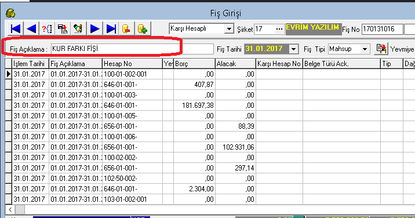The height and width of the screenshot is (218, 415).
Task: Expand the Fiş Tipi Mahsup dropdown
Action: tap(365, 49)
